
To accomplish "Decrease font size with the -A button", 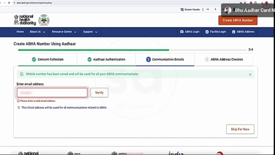I will pyautogui.click(x=207, y=9).
